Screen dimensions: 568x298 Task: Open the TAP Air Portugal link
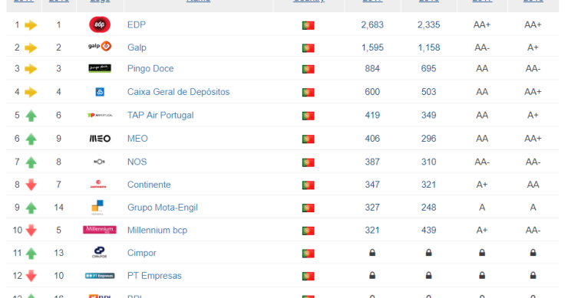pos(160,115)
